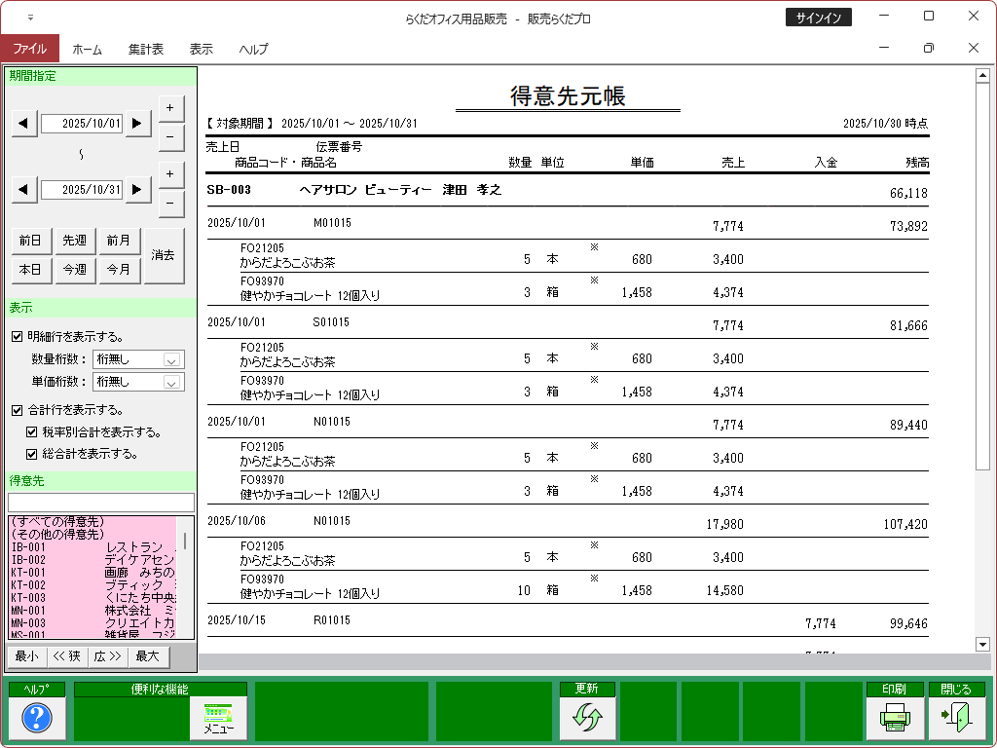
Task: Toggle 税率別合計を表示する checkbox
Action: (32, 432)
